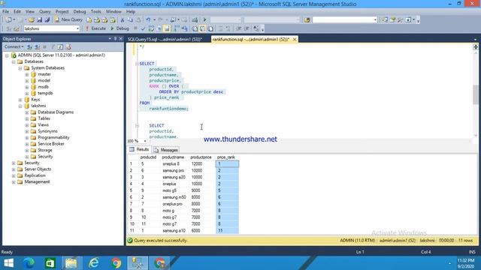Open Microsoft Edge from taskbar
481x270 pixels.
pos(29,263)
